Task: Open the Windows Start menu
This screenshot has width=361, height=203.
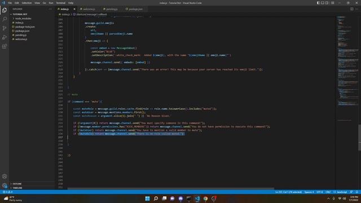Action: (x=147, y=198)
